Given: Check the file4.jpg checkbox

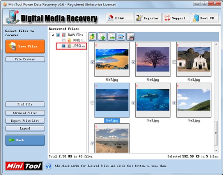Looking at the screenshot, I should point(92,103).
